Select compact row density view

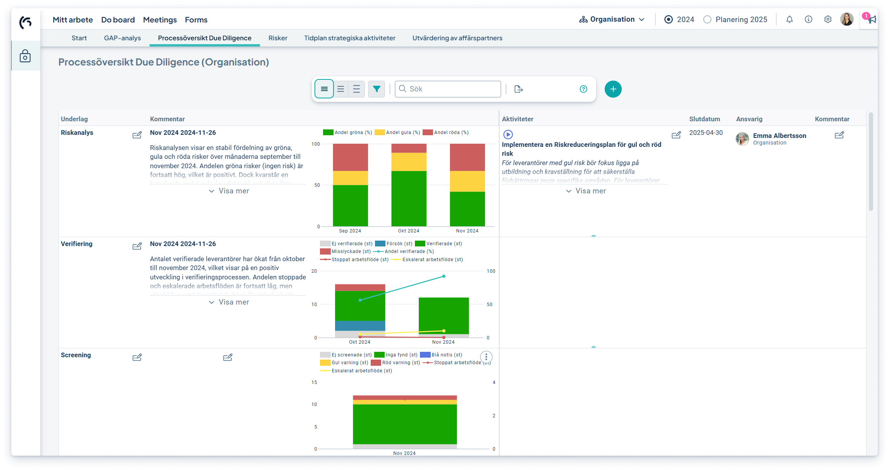[x=324, y=89]
